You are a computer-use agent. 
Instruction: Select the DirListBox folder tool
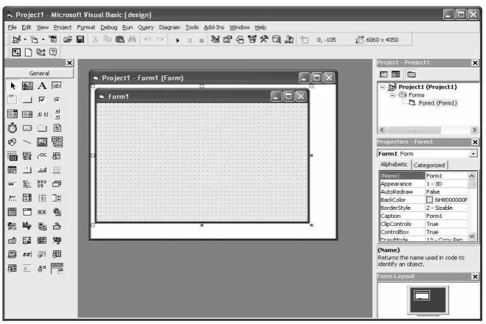[42, 128]
